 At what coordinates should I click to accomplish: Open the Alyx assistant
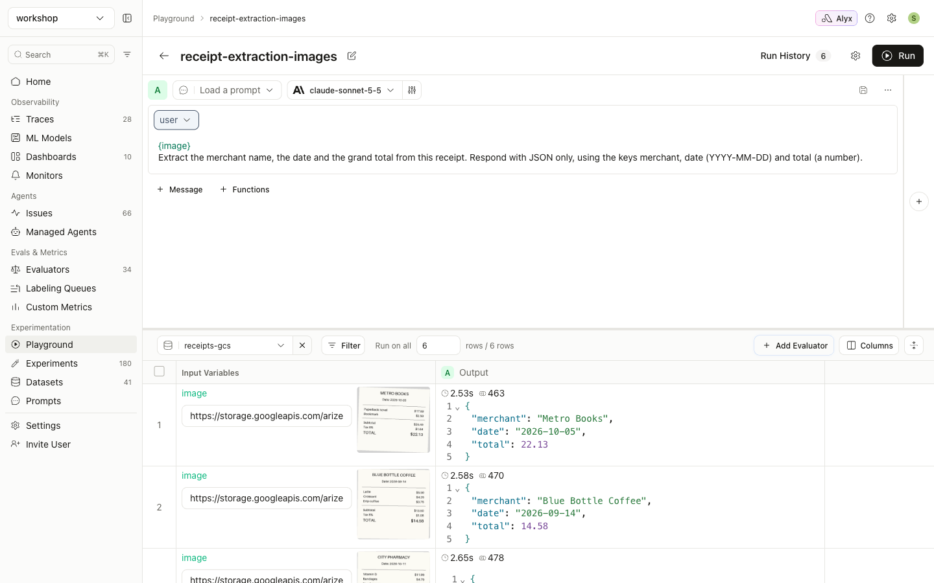click(836, 18)
